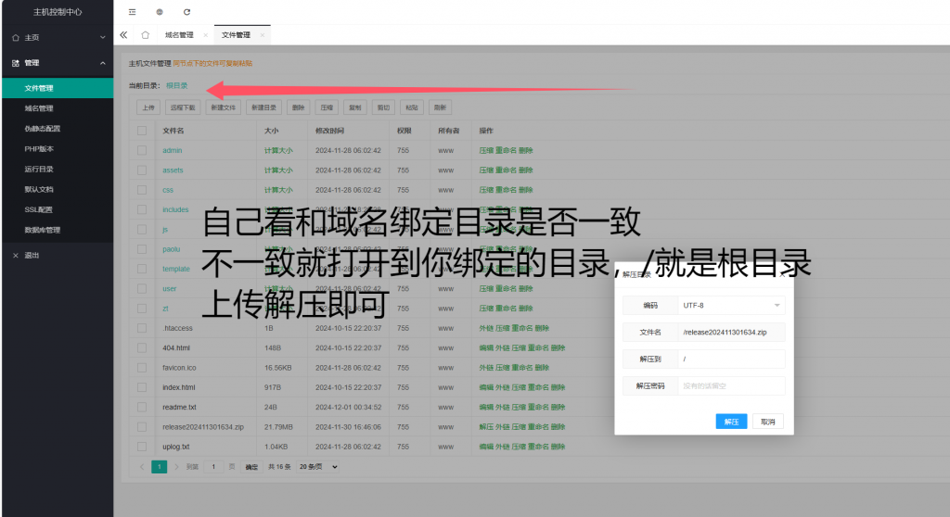950x517 pixels.
Task: Click the 上传 upload button
Action: [148, 107]
